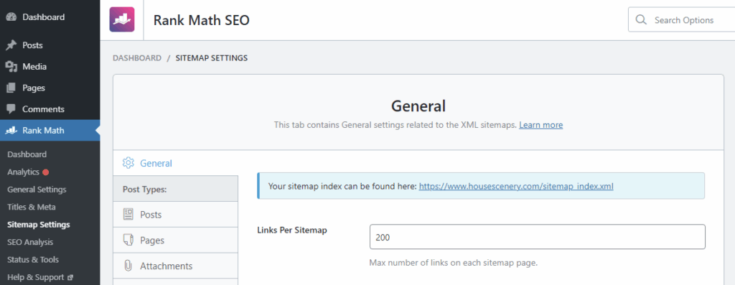Open Analytics submenu item
This screenshot has height=285, width=735.
(x=23, y=172)
